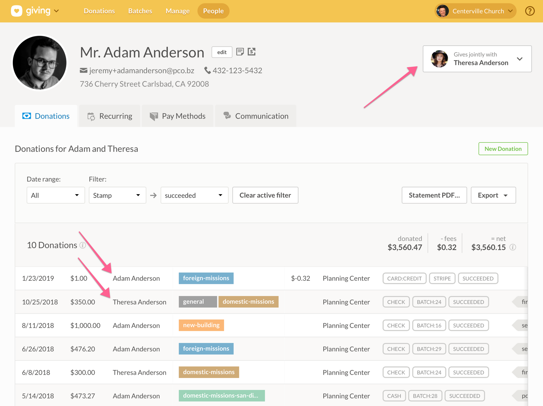Click the Giving heart logo icon
This screenshot has height=406, width=543.
click(17, 11)
